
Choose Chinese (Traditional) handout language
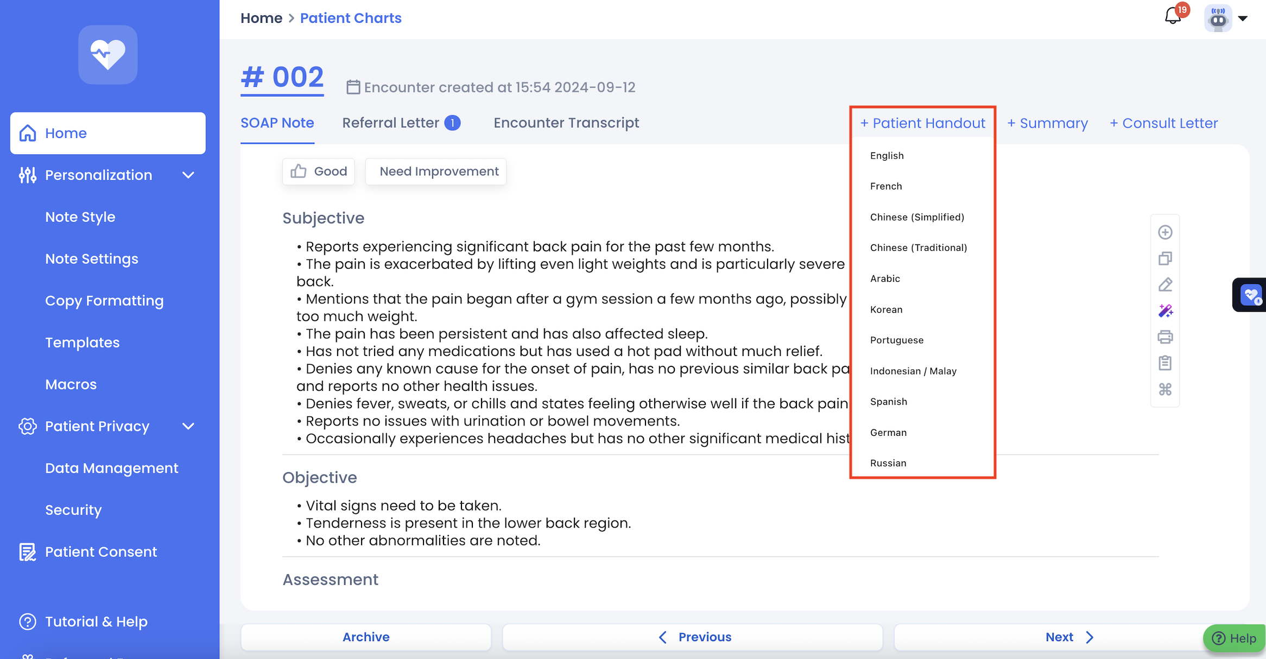click(x=918, y=248)
